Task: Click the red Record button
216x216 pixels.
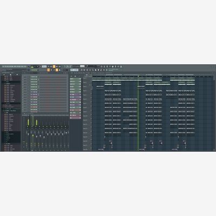Action: click(x=40, y=66)
